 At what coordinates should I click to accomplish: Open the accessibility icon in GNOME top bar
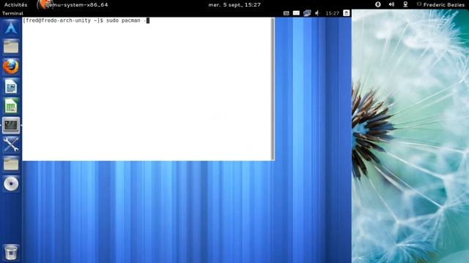pyautogui.click(x=378, y=4)
